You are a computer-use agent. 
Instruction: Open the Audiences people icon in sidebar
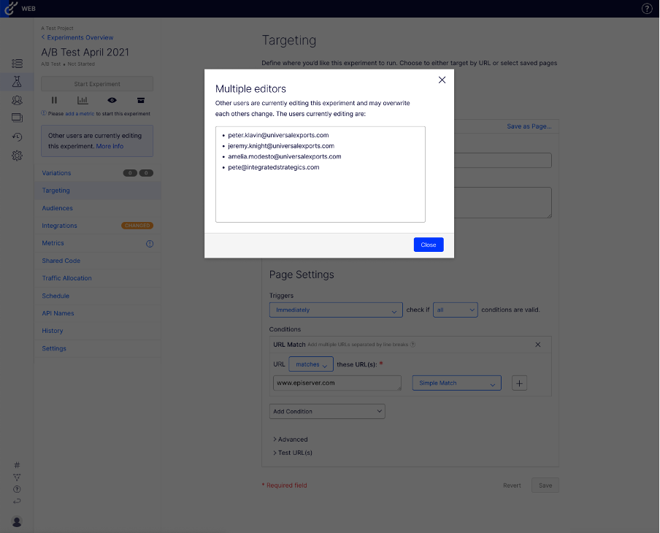coord(17,100)
